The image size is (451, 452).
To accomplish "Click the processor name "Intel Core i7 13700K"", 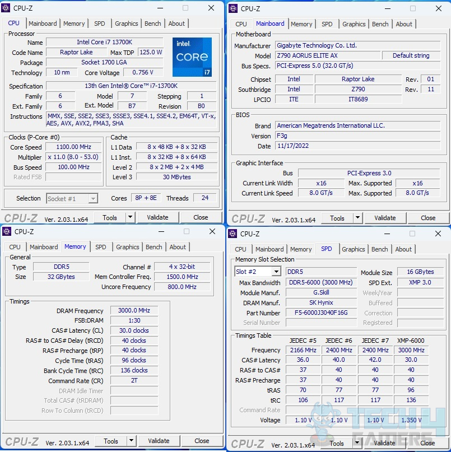I will (x=104, y=42).
